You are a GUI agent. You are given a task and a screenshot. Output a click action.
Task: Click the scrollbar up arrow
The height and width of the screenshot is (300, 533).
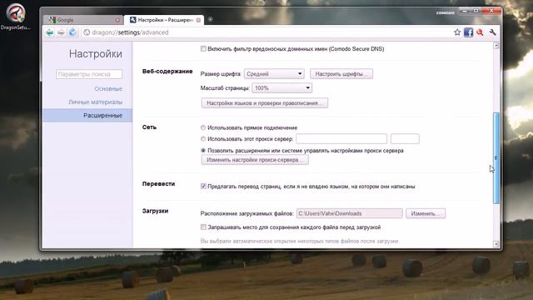496,46
